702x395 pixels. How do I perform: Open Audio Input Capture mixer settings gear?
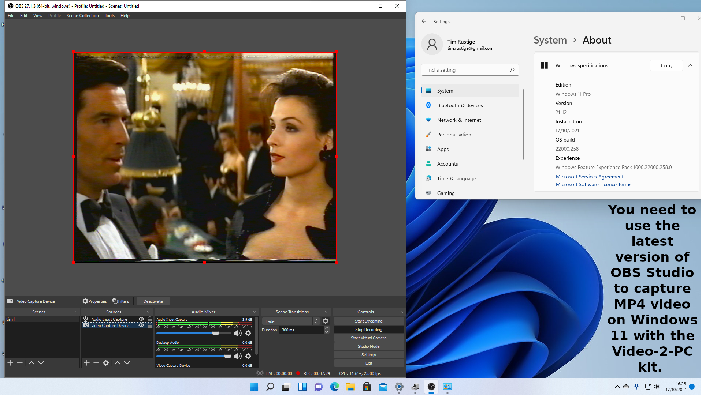tap(248, 333)
